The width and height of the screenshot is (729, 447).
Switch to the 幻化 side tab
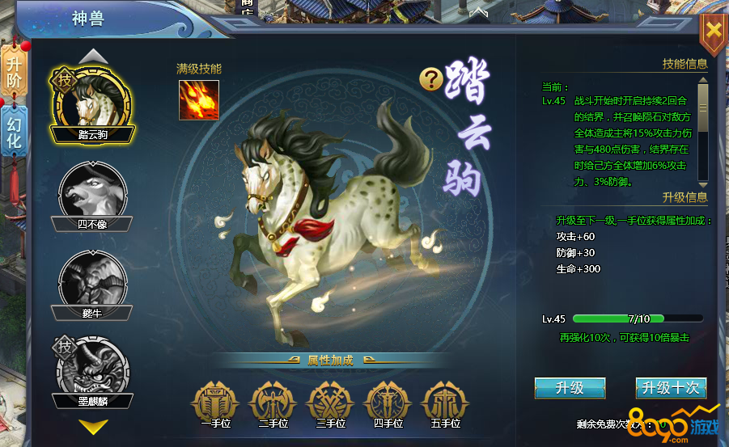pos(14,132)
